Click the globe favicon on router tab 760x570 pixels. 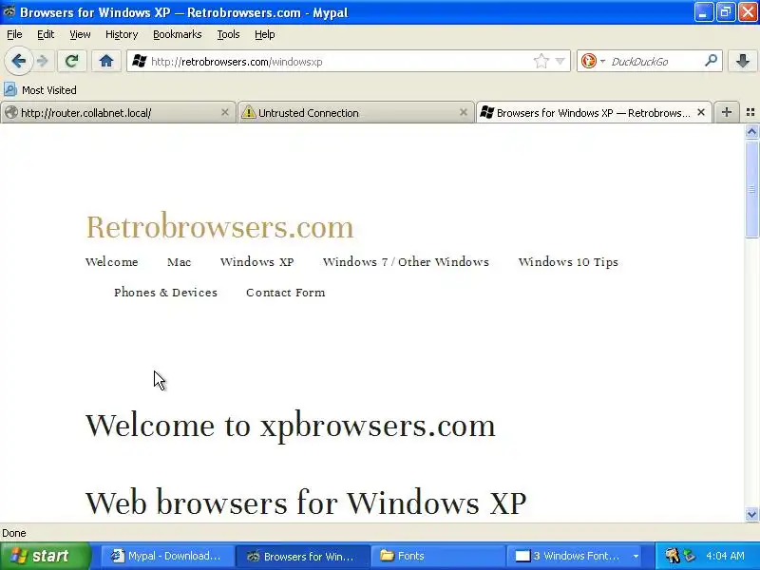(11, 112)
